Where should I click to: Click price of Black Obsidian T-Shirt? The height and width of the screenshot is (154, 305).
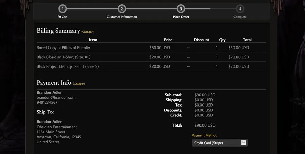coord(160,57)
